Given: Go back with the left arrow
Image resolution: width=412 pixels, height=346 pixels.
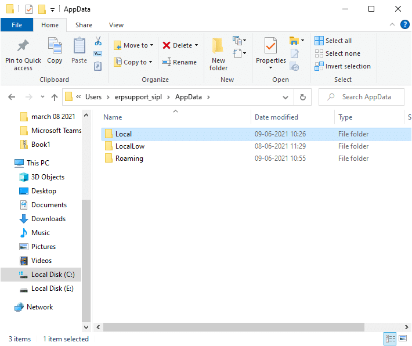Looking at the screenshot, I should click(x=12, y=97).
